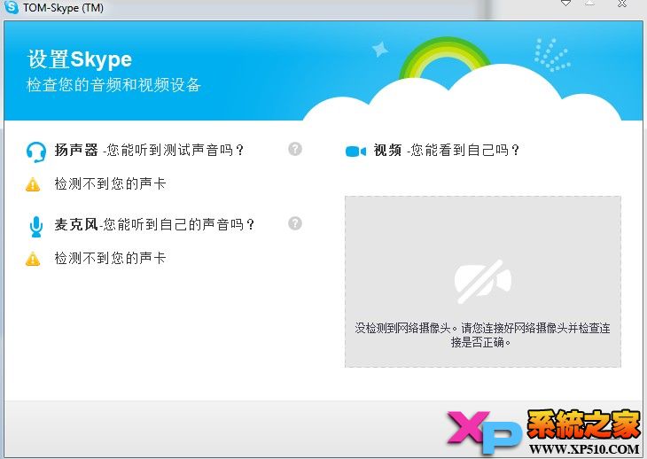
Task: Close the TOM-Skype window
Action: tap(622, 4)
